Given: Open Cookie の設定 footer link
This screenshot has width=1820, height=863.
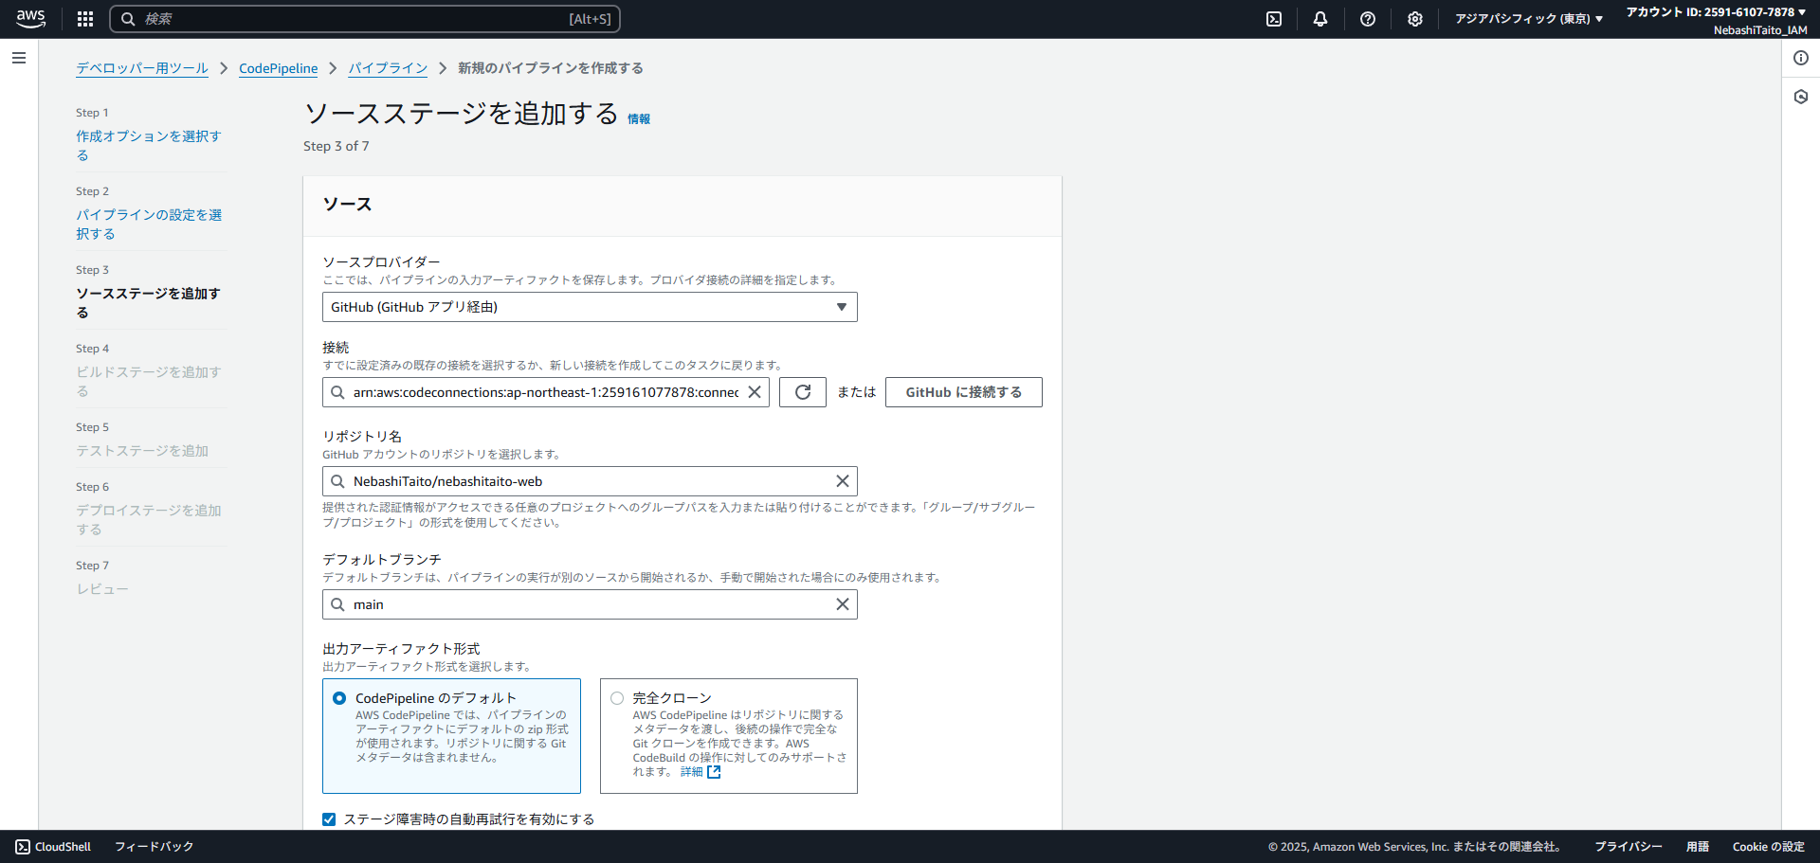Looking at the screenshot, I should tap(1769, 847).
